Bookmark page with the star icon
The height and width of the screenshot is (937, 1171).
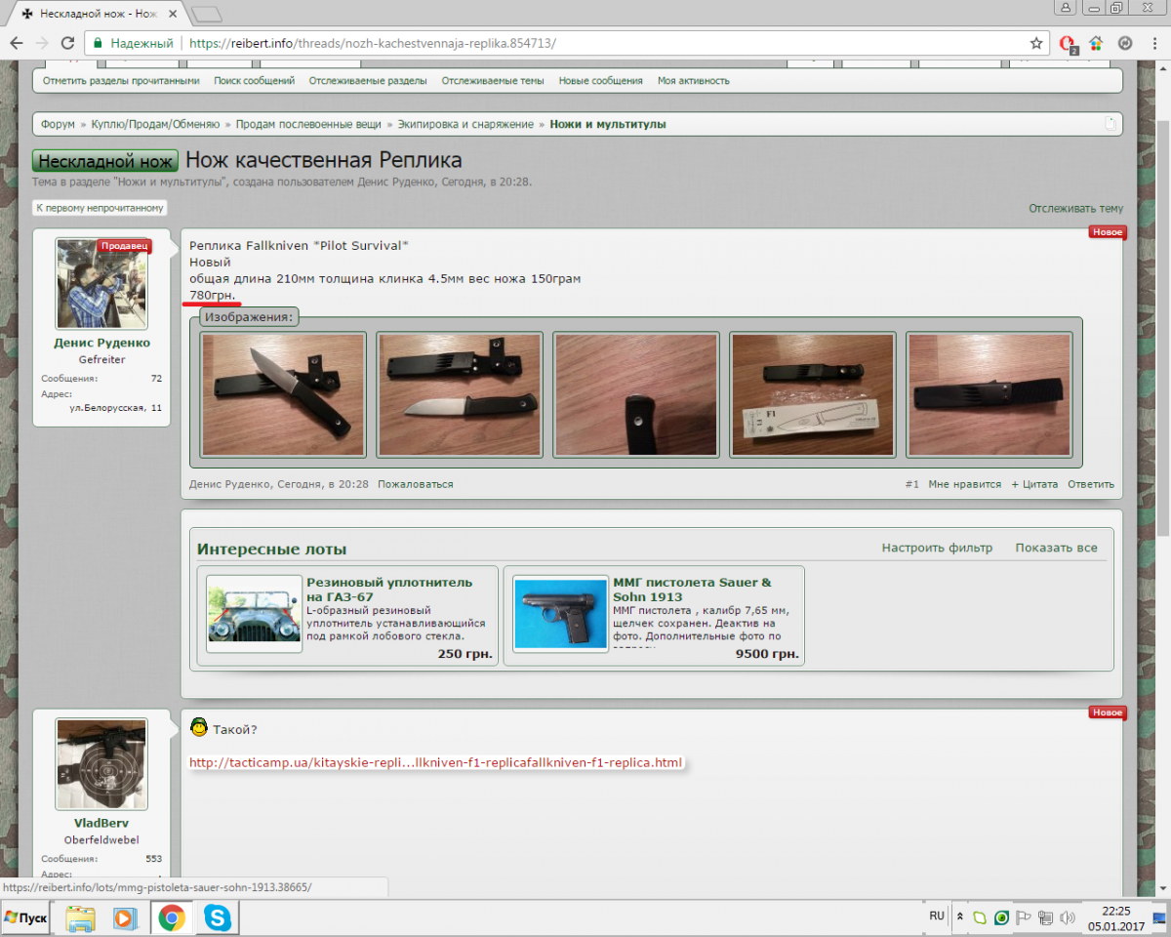tap(1036, 43)
